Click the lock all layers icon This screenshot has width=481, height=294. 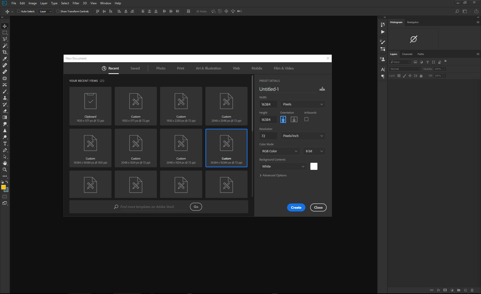[421, 76]
